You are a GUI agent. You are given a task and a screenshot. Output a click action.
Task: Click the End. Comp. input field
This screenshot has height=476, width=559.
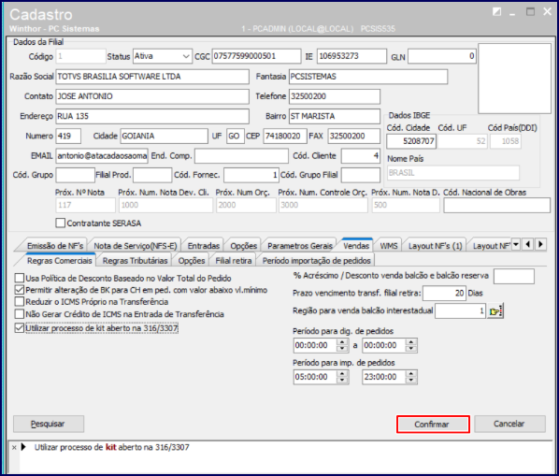pyautogui.click(x=241, y=156)
